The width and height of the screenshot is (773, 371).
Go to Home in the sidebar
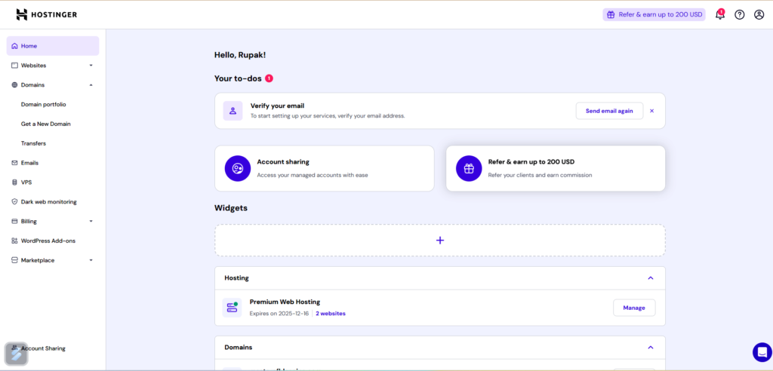pos(53,46)
